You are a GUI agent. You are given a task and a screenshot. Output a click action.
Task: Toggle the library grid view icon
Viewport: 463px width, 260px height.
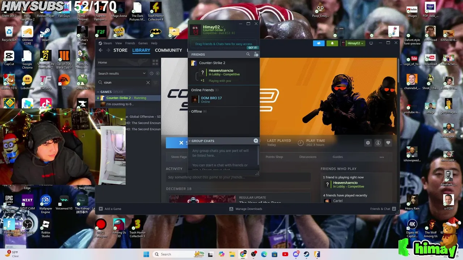click(155, 62)
